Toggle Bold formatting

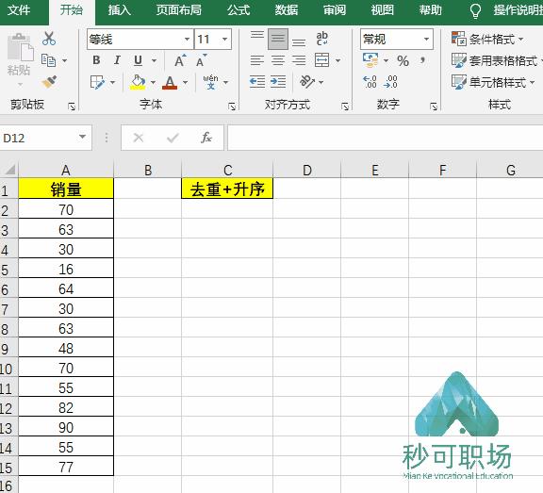(96, 60)
